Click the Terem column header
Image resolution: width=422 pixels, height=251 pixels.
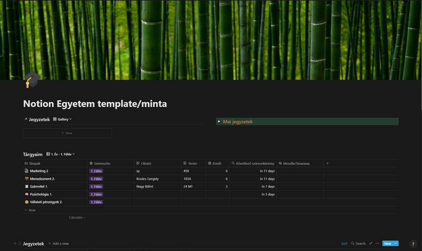194,164
